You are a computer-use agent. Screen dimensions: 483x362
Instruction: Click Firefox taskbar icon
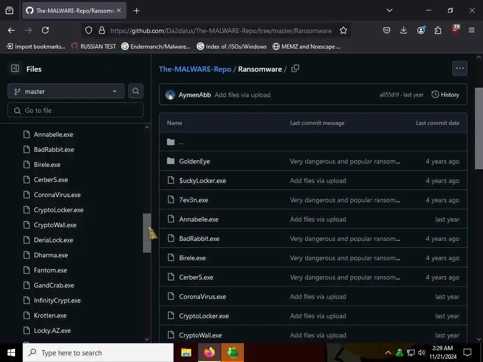tap(209, 353)
